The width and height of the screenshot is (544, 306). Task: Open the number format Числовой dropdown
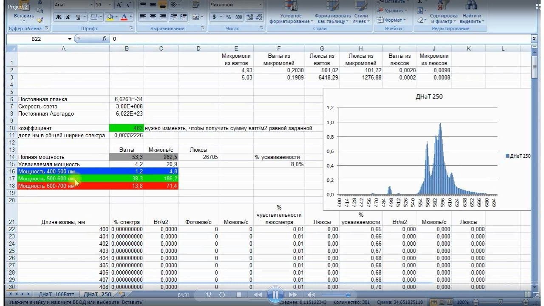[x=261, y=5]
